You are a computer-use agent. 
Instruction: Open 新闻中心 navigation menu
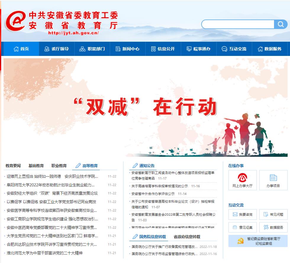coord(128,49)
